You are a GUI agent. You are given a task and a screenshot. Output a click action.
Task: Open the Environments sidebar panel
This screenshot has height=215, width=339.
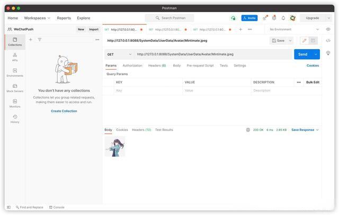point(15,73)
